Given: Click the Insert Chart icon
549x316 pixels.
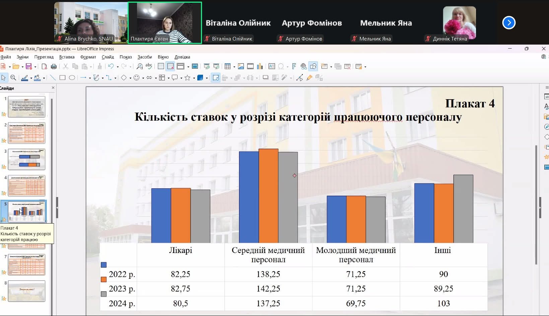Looking at the screenshot, I should coord(260,67).
